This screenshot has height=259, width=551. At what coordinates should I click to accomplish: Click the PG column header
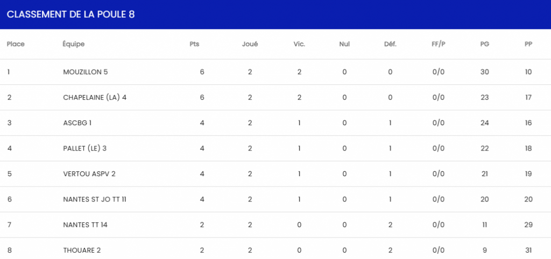tap(484, 44)
